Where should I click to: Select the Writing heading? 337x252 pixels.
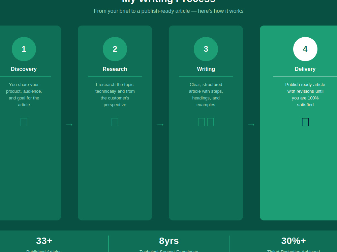click(206, 69)
